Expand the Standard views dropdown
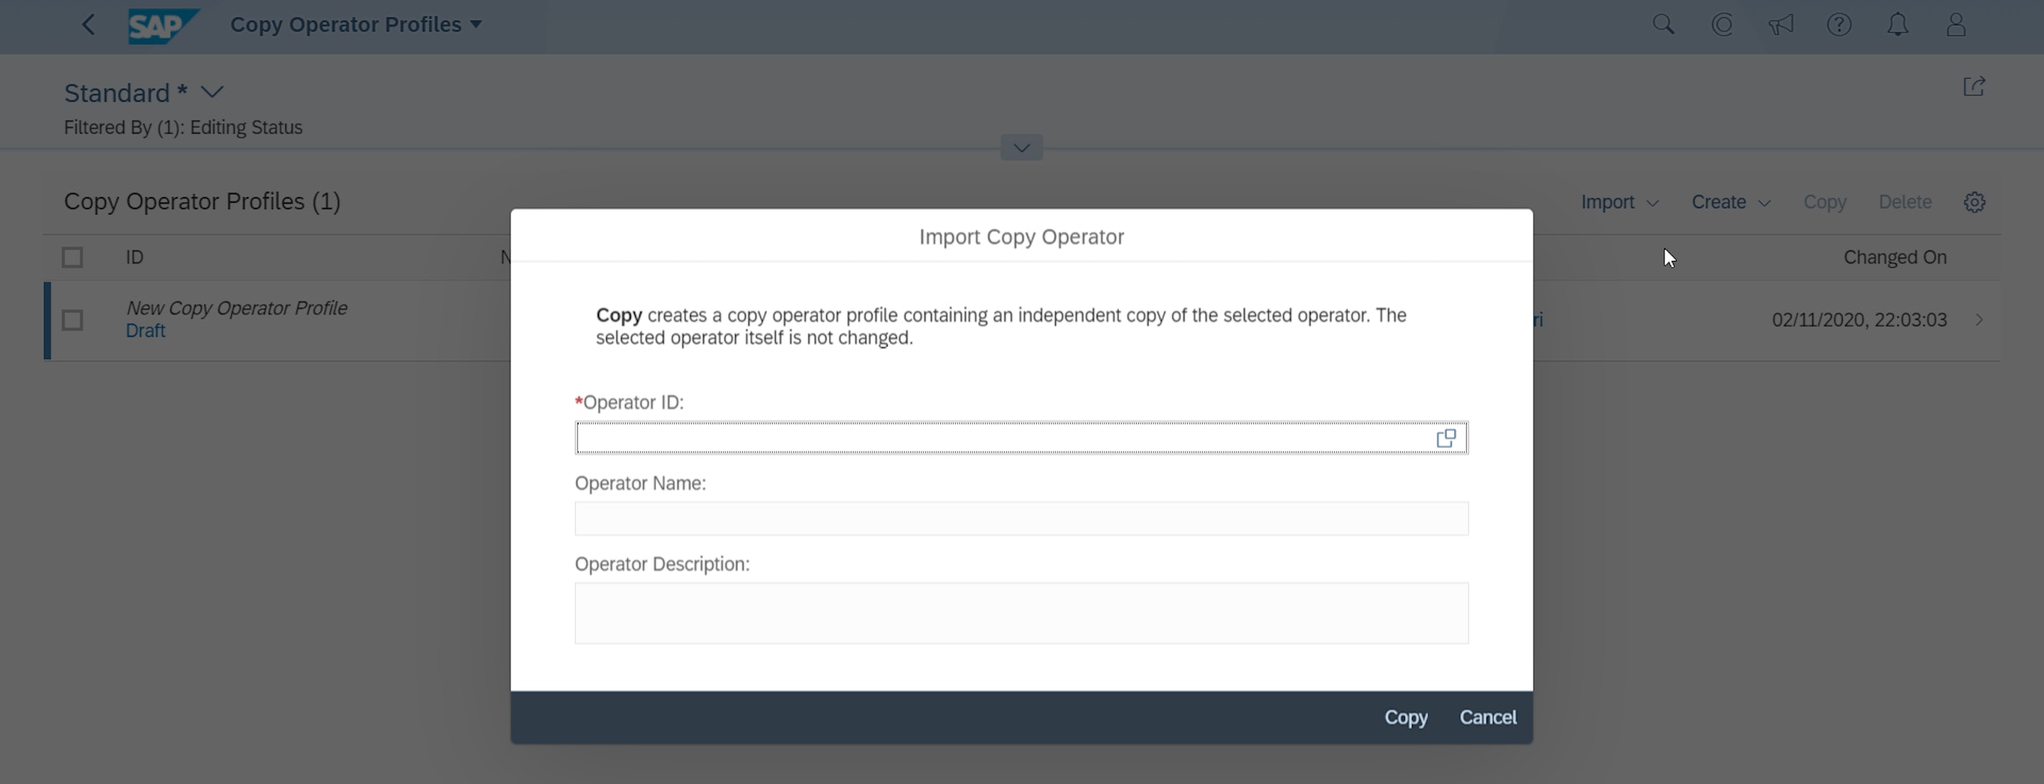The width and height of the screenshot is (2044, 784). click(211, 92)
